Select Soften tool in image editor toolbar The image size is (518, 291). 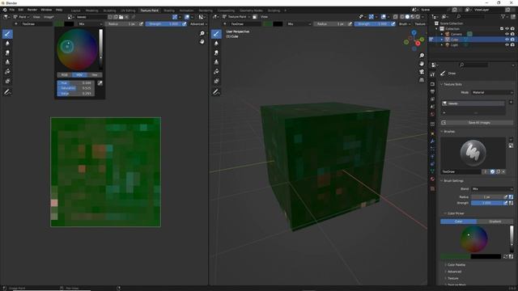point(7,43)
